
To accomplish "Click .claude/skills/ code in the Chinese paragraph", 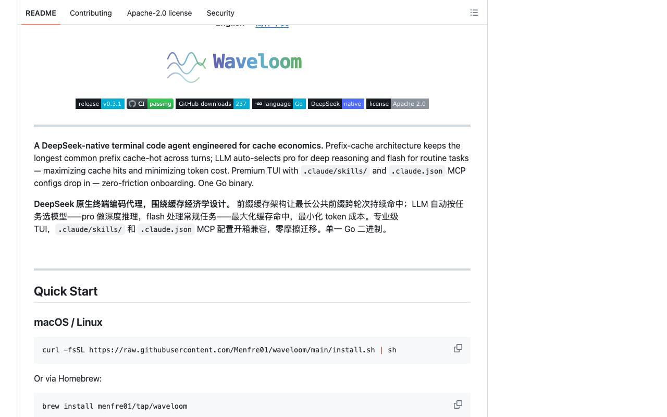I will pos(90,229).
